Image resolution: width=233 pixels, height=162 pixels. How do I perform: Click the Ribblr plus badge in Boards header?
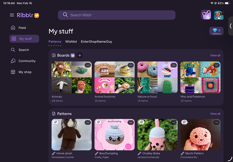pos(73,55)
